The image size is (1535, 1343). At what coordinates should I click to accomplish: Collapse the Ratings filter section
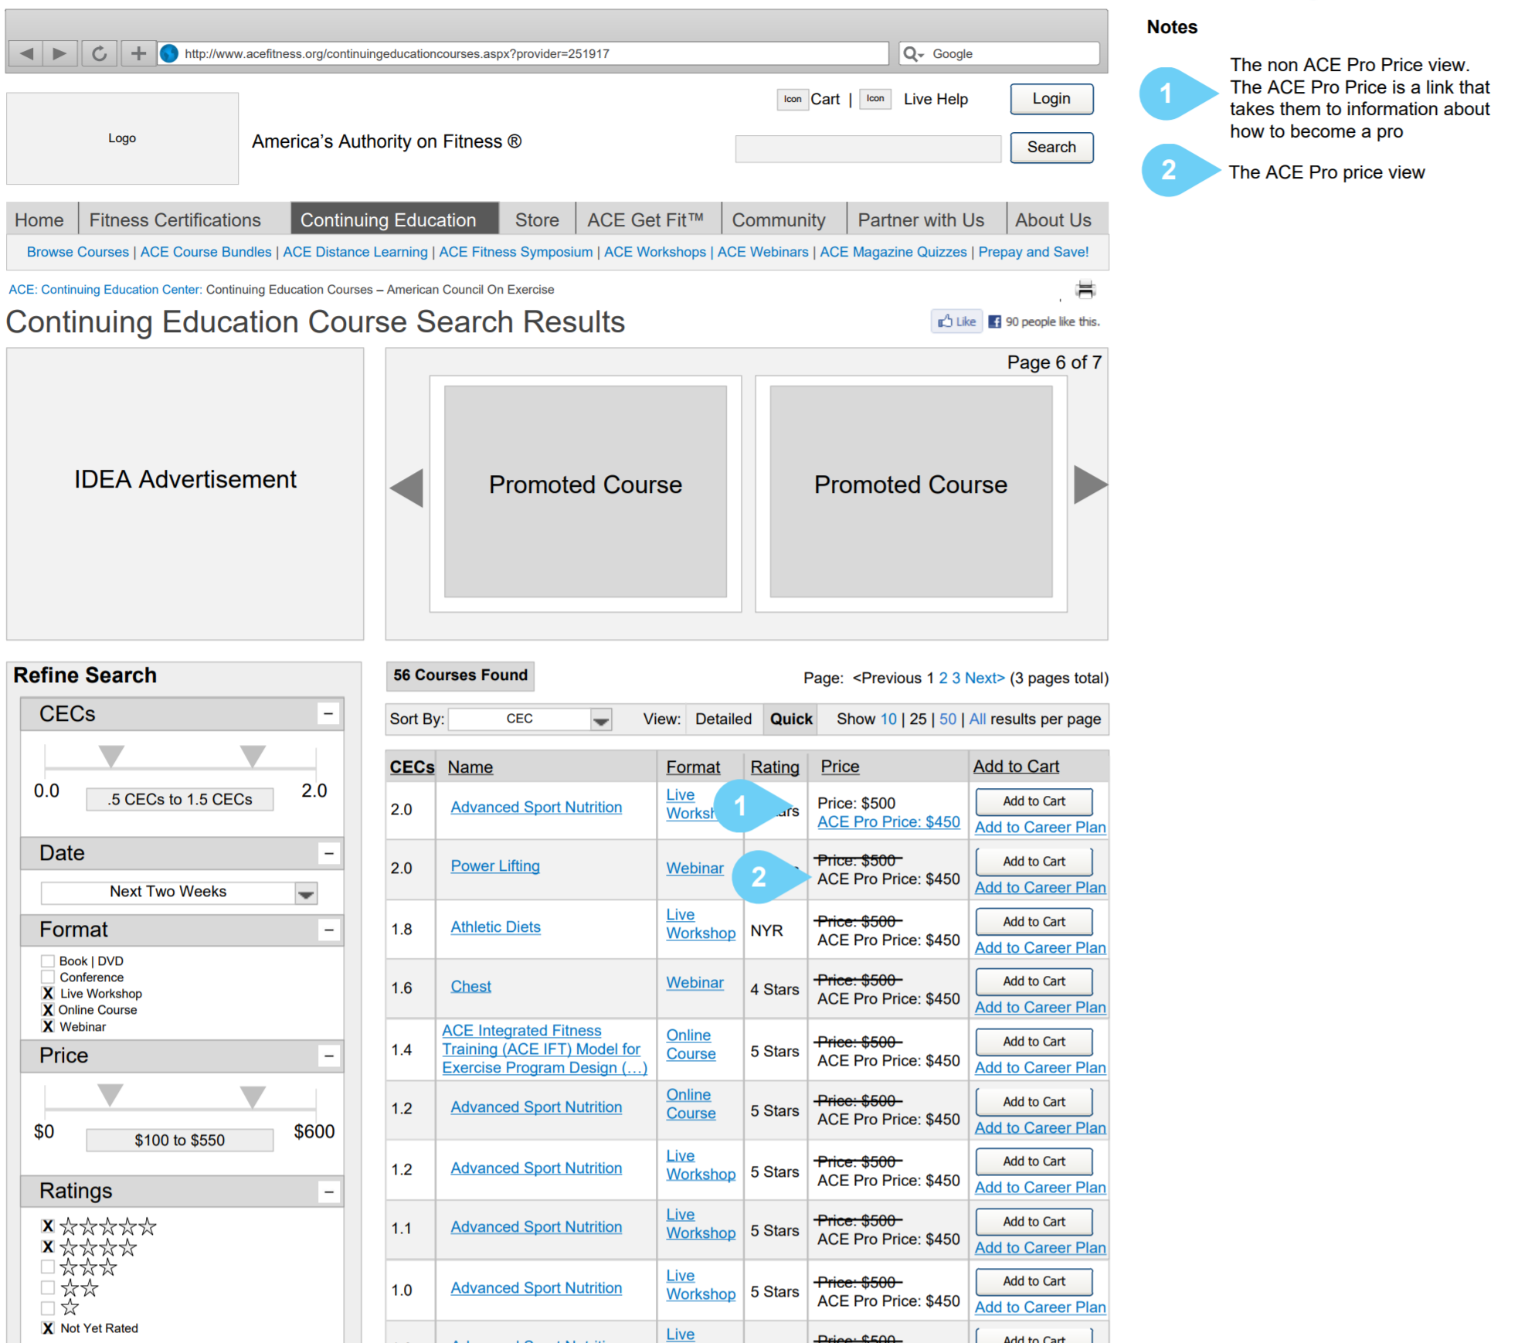[x=328, y=1192]
